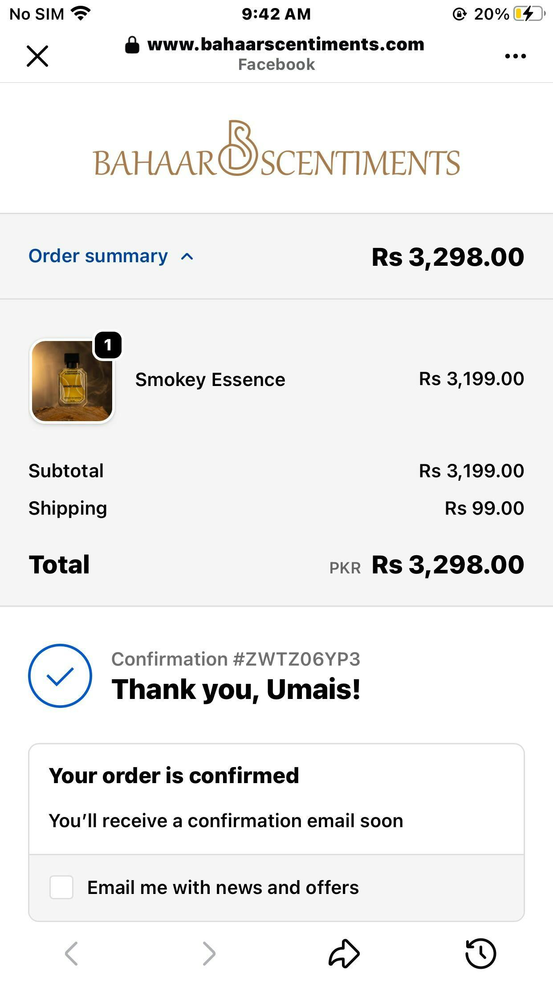553x983 pixels.
Task: Tap the battery indicator in status bar
Action: (x=529, y=14)
